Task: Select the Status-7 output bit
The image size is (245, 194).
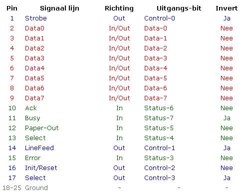Action: [x=159, y=118]
